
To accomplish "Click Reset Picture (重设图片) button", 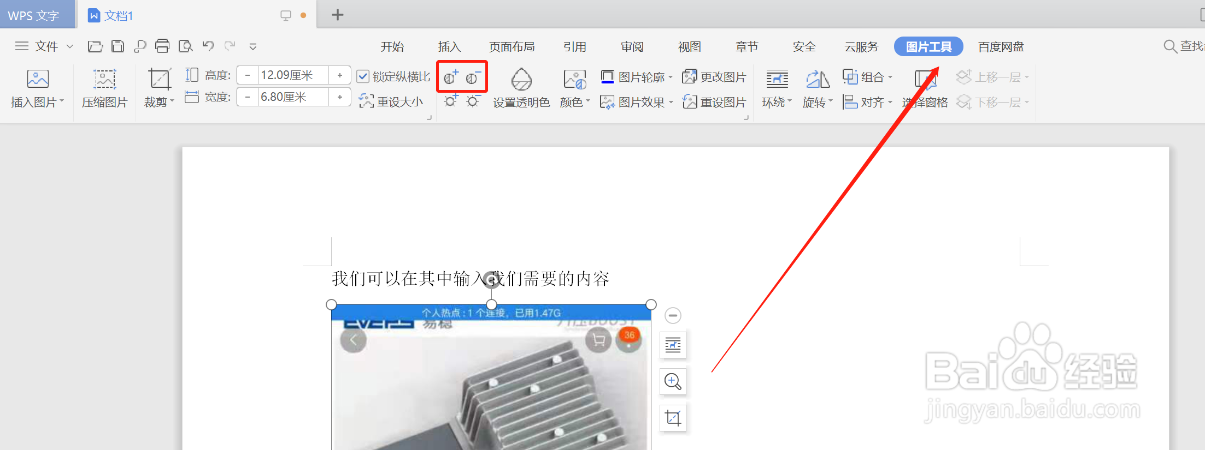I will click(714, 102).
